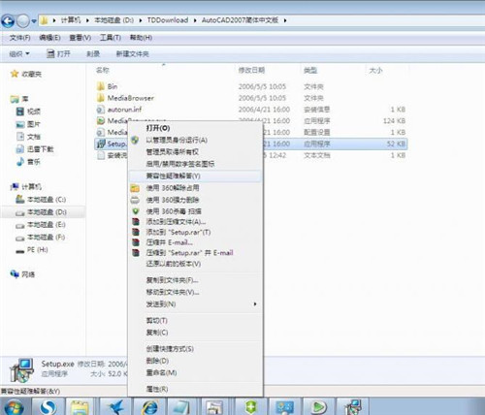
Task: Click WinRAR icon for 添加到压缩文件(A)...
Action: point(136,222)
